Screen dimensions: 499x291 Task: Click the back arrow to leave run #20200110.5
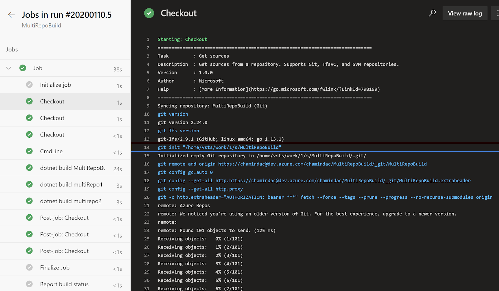11,15
